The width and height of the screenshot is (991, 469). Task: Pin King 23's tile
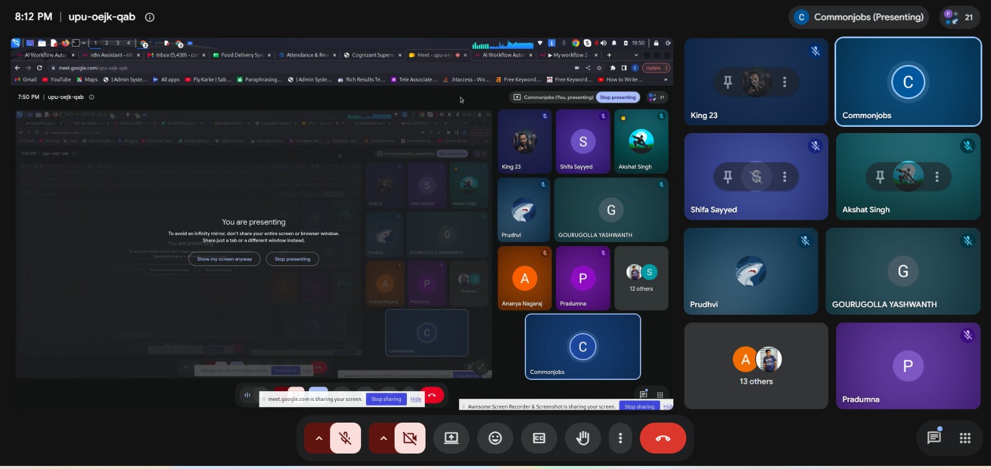coord(728,82)
